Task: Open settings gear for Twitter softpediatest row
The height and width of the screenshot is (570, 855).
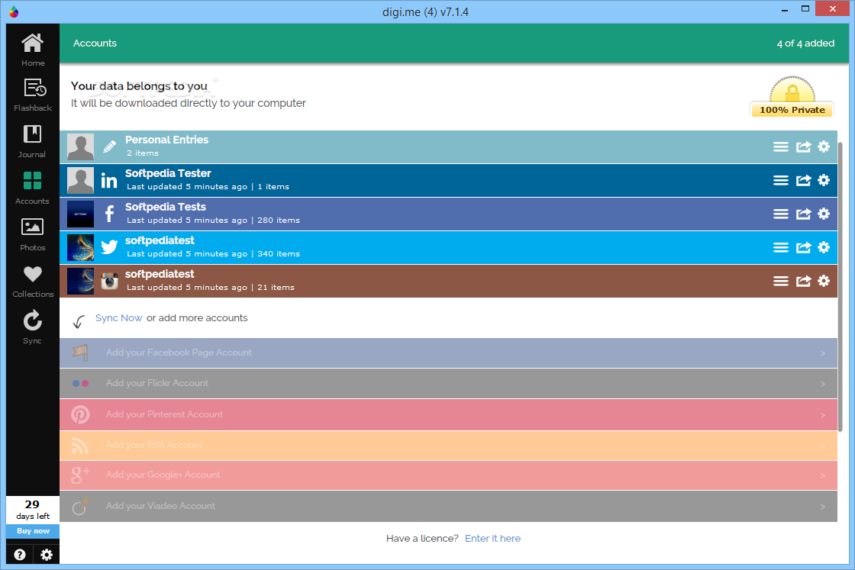Action: pyautogui.click(x=824, y=247)
